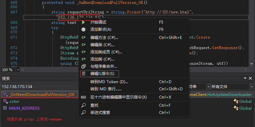This screenshot has width=255, height=127.
Task: Select the MAIN_ADDRESS search result
Action: (x=24, y=108)
